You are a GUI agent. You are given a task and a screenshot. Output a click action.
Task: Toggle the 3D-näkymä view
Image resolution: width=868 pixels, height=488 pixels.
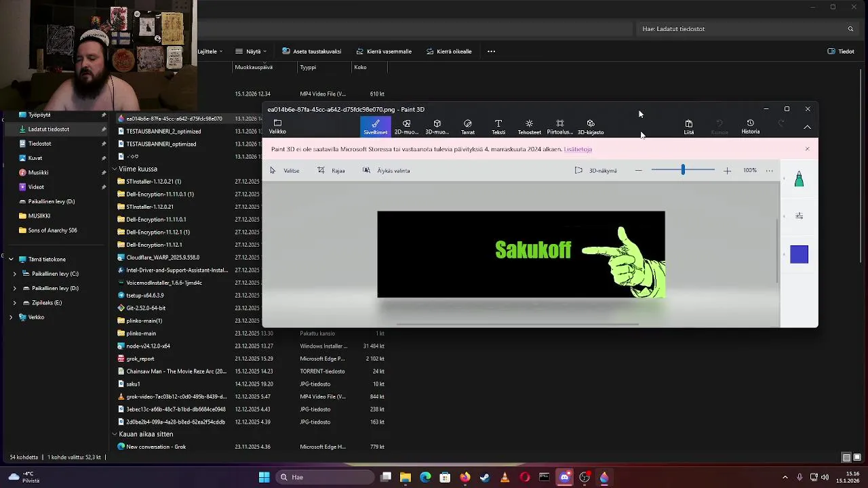click(596, 171)
